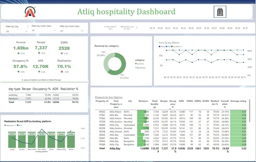Select week W 24 in slicer
The image size is (256, 162).
point(191,28)
